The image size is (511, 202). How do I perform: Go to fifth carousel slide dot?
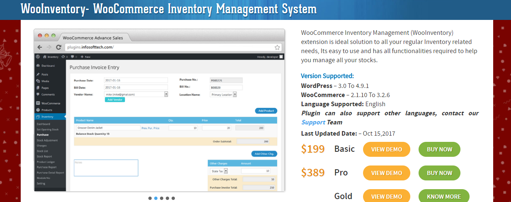pos(173,198)
